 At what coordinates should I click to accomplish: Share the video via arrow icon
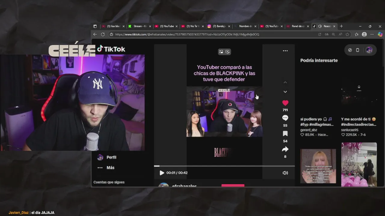pos(285,149)
